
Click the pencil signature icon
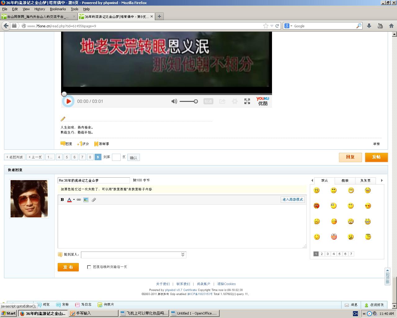click(x=63, y=119)
